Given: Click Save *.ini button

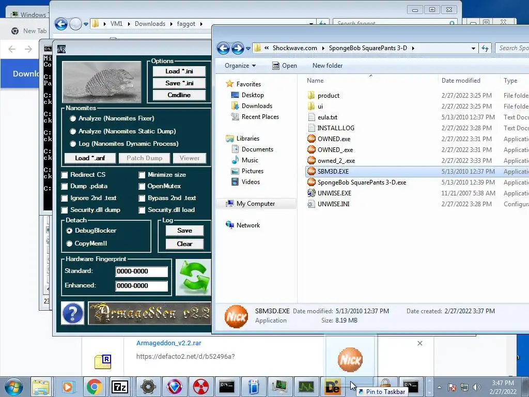Looking at the screenshot, I should (179, 83).
